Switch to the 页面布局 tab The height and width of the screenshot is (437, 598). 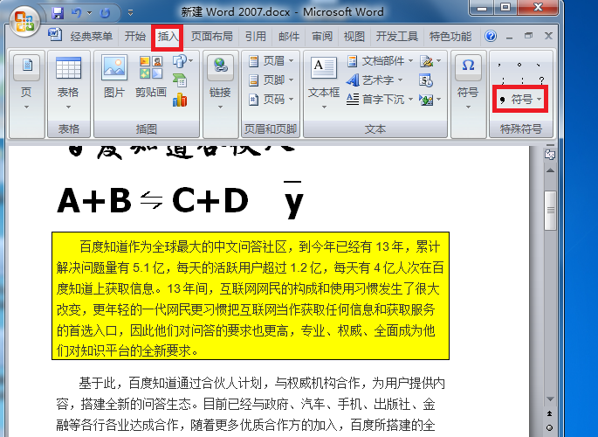[x=211, y=36]
